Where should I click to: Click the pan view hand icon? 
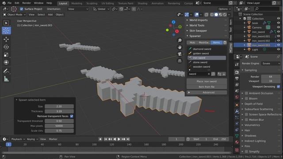(180, 47)
